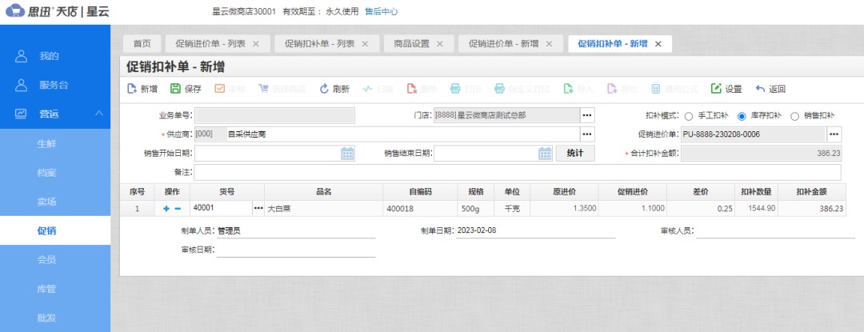Screen dimensions: 864x332
Task: Click the 自定义打印 custom print icon
Action: click(499, 89)
